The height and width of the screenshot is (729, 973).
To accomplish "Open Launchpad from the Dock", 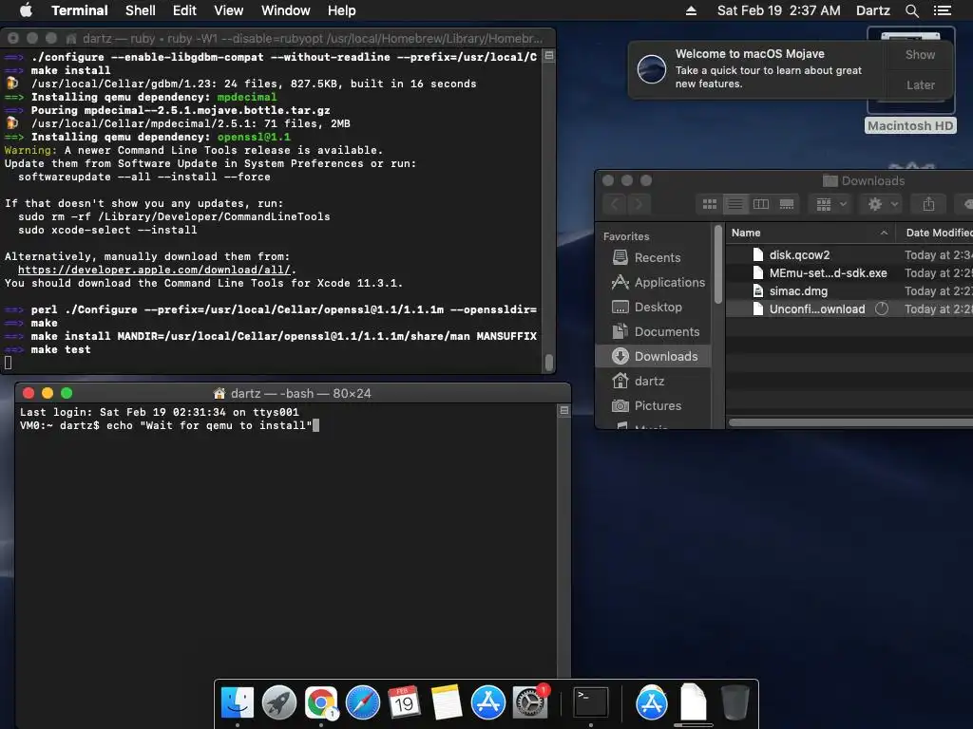I will click(x=279, y=703).
